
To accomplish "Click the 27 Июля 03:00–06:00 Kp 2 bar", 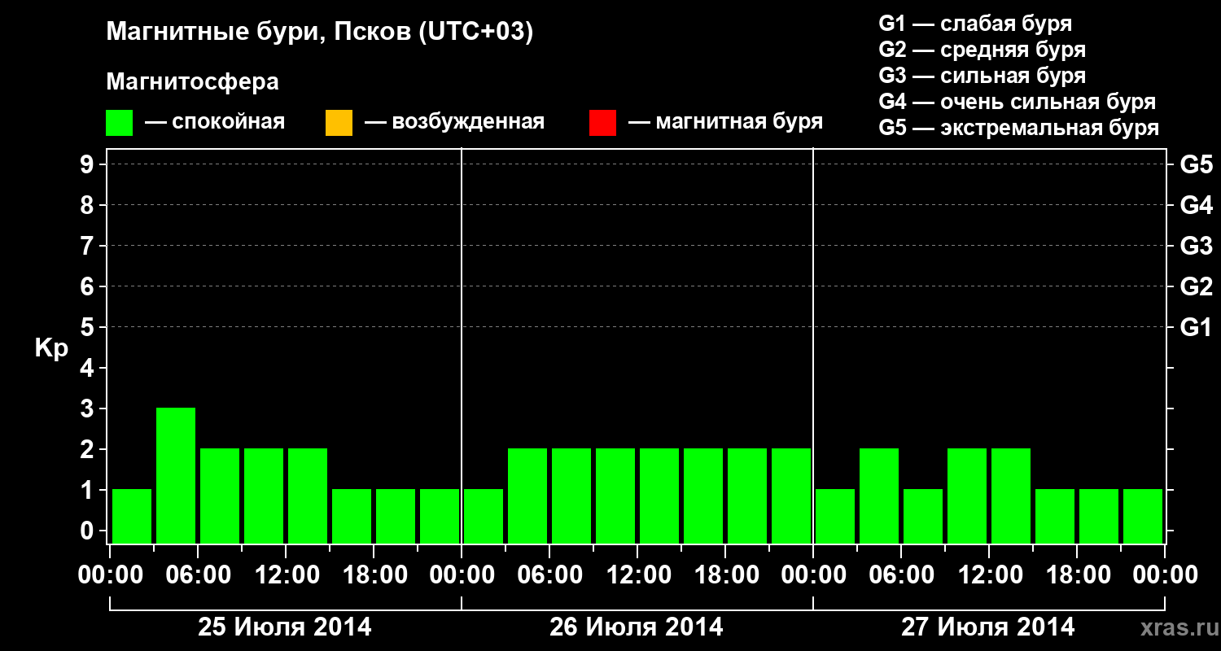I will click(x=879, y=496).
